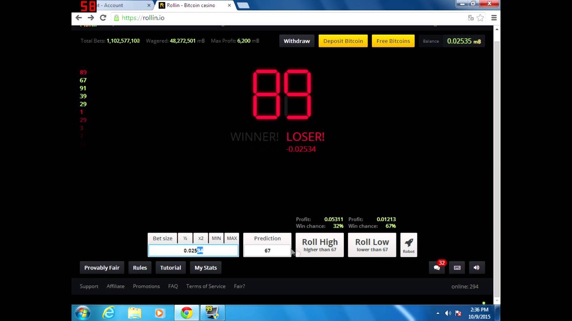Open the chat with 32 unread messages

(437, 267)
